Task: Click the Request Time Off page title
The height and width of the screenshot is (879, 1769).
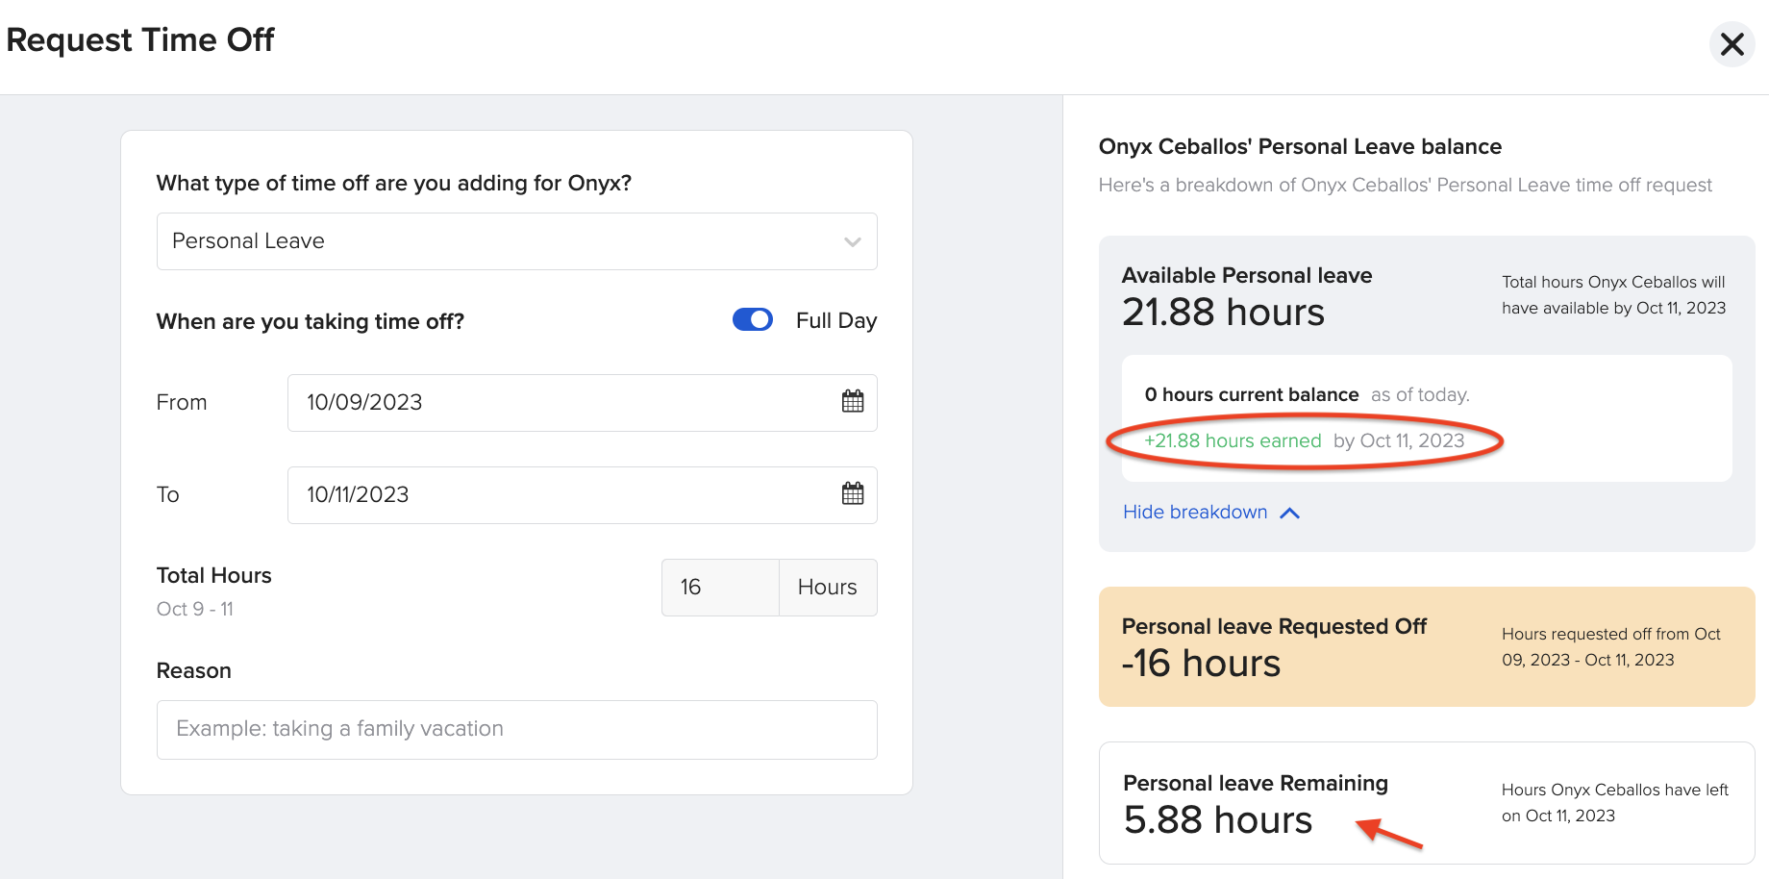Action: click(x=140, y=40)
